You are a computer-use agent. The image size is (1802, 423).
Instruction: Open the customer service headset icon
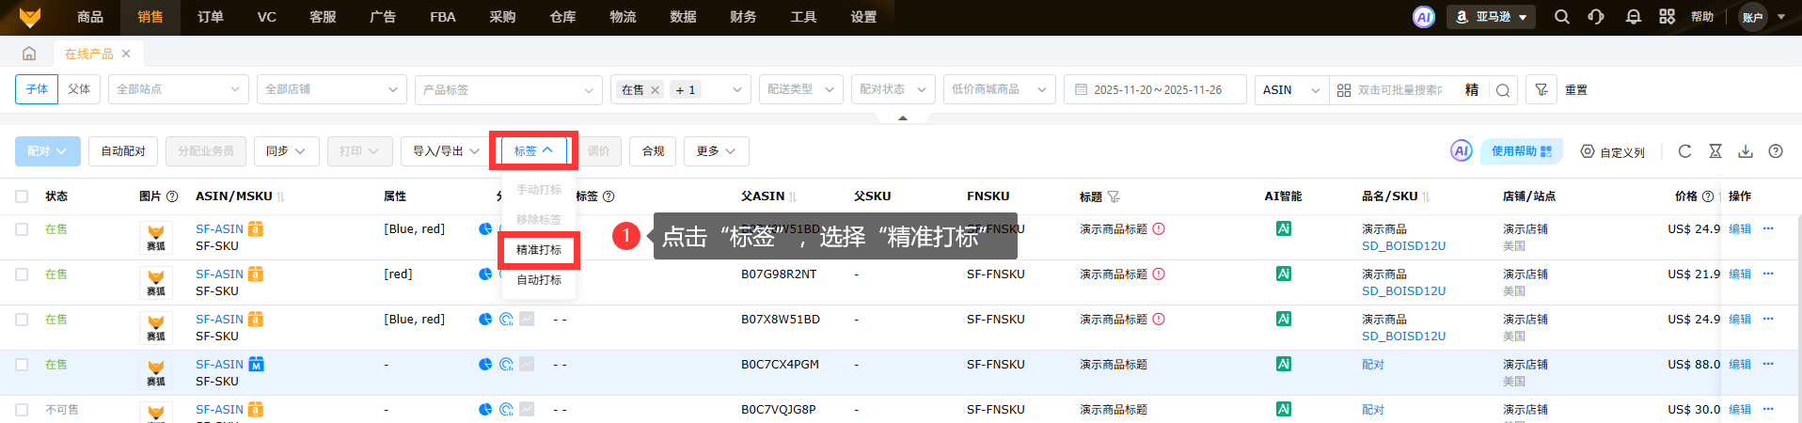1596,17
